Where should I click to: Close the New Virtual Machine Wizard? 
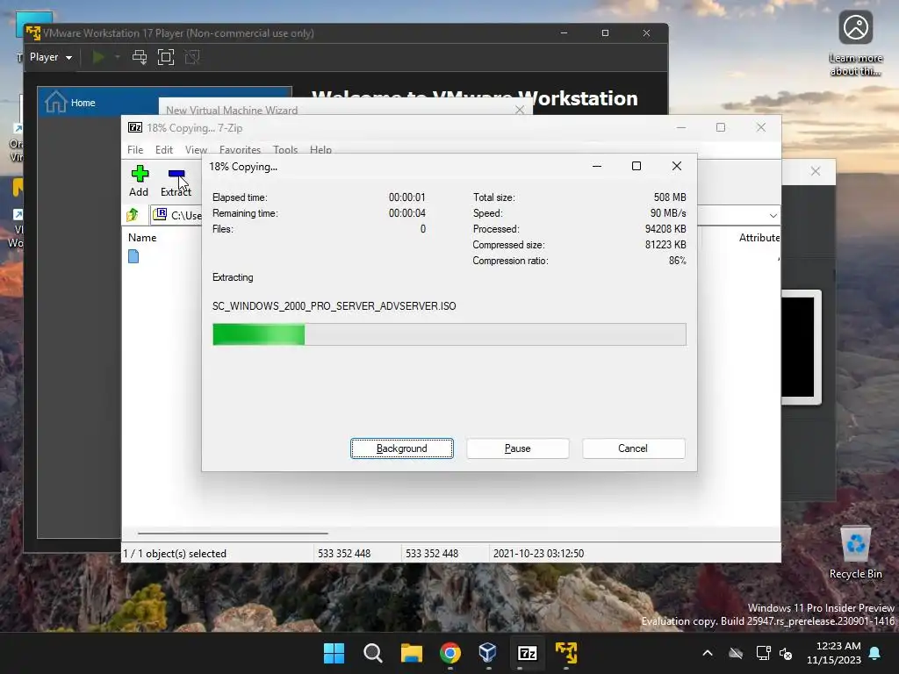(520, 110)
